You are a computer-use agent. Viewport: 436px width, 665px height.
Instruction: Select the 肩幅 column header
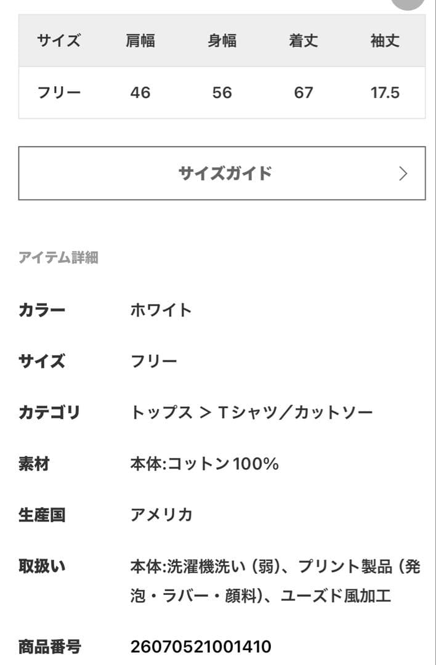[140, 41]
